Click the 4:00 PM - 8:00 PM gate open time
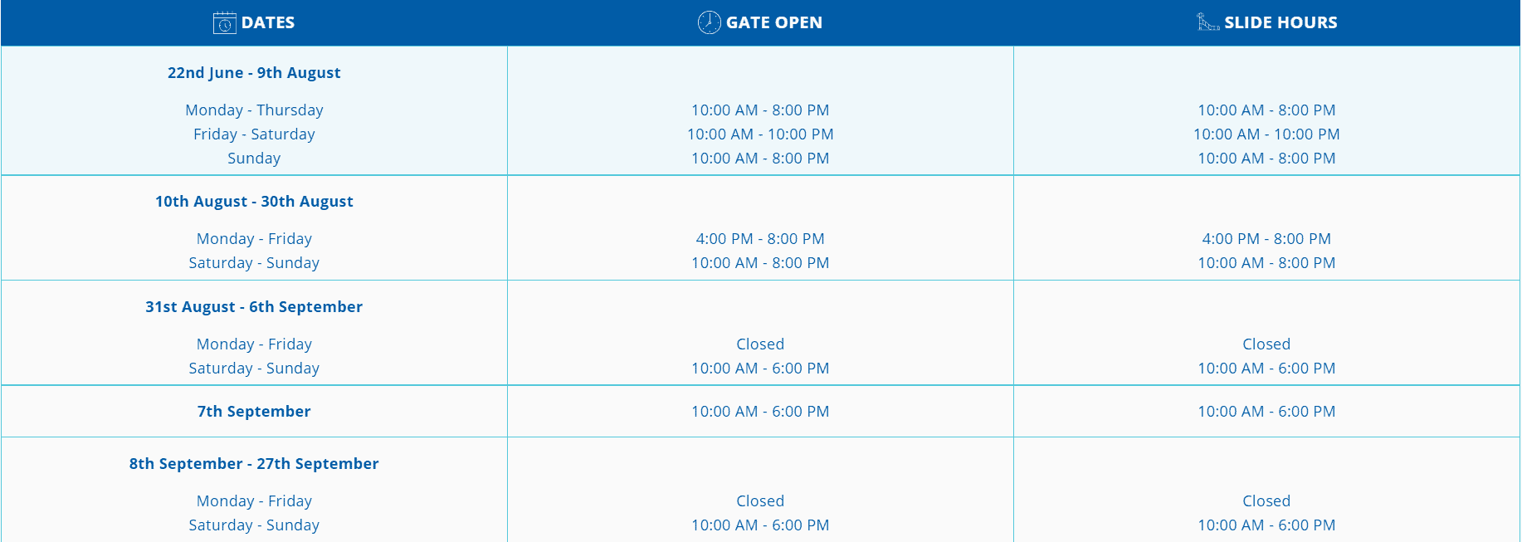1522x542 pixels. [x=760, y=239]
